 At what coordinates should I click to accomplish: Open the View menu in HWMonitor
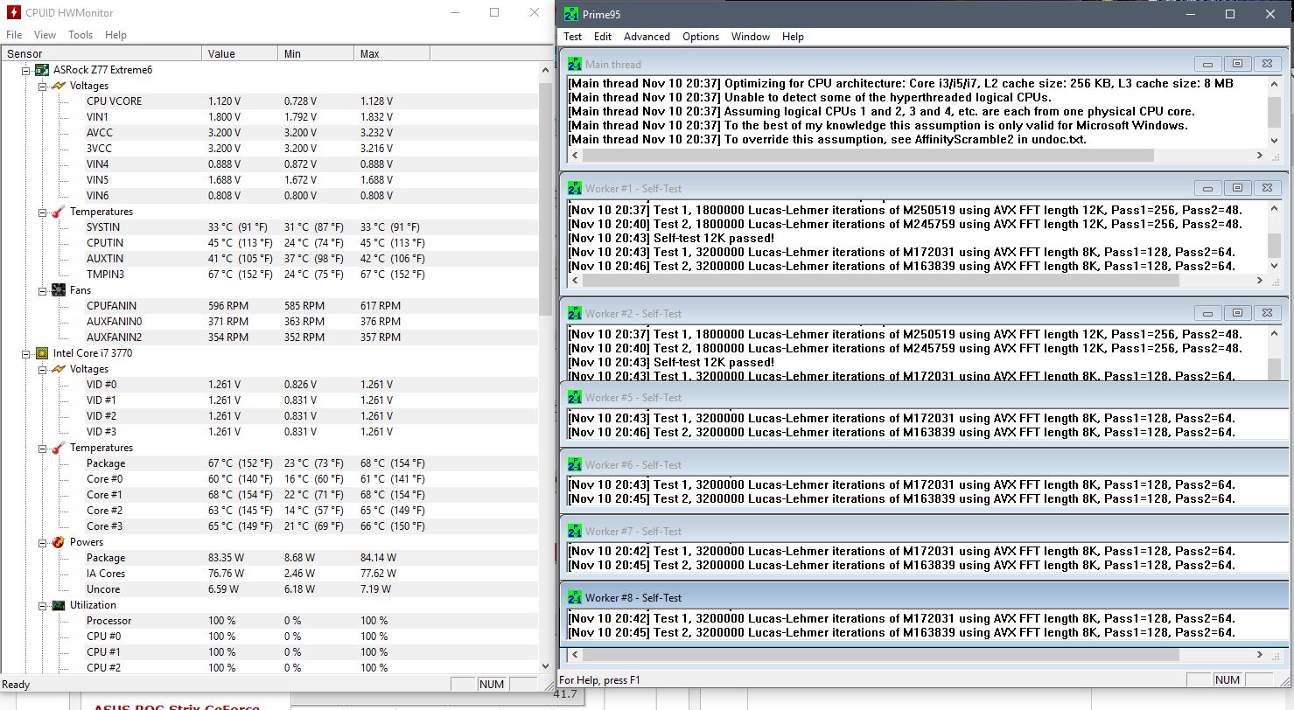[45, 35]
